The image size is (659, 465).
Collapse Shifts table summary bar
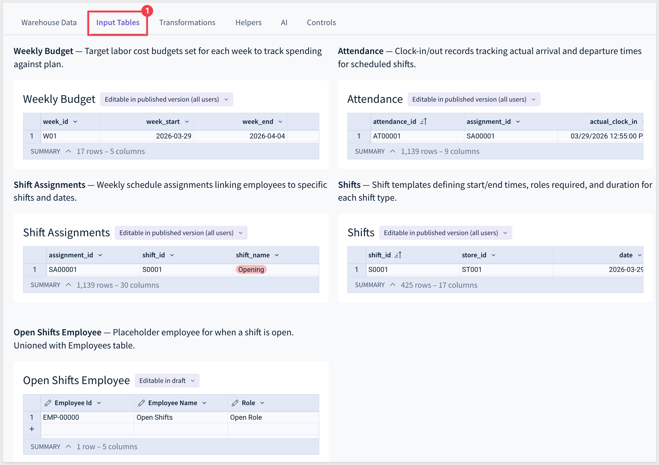tap(393, 285)
